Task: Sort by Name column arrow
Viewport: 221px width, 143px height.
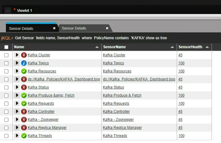Action: coord(97,47)
